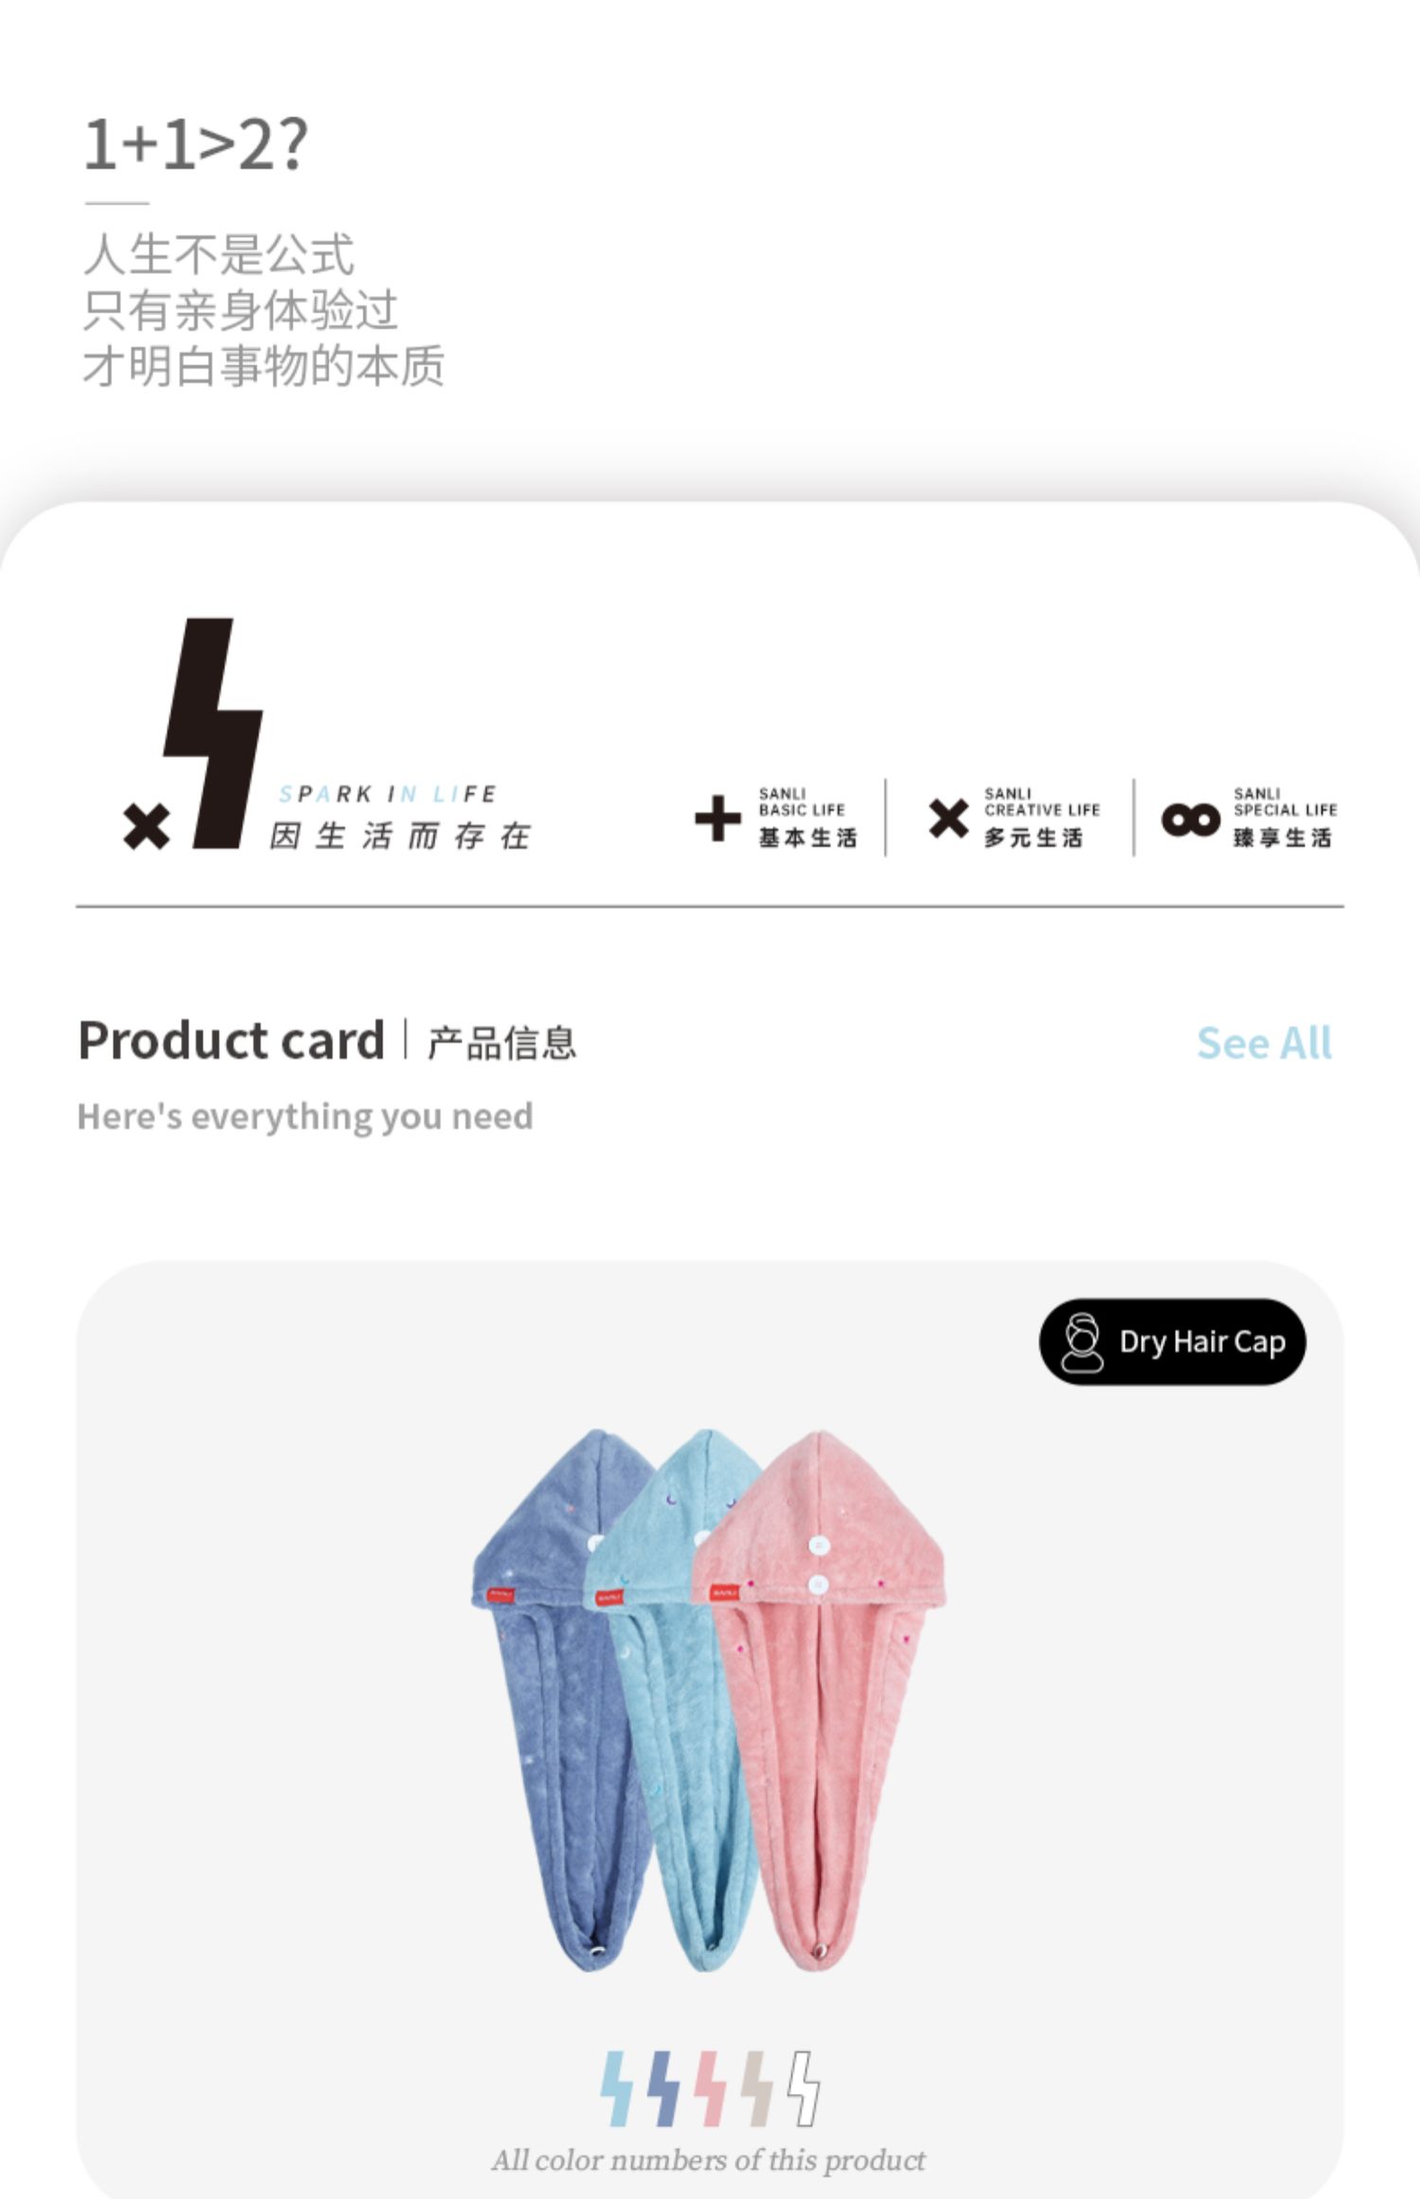This screenshot has width=1420, height=2199.
Task: Click the large black lightning bolt logo
Action: coord(213,733)
